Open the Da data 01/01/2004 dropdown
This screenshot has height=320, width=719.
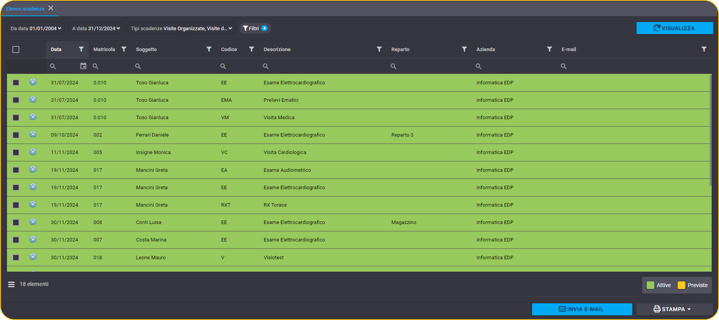click(x=36, y=28)
